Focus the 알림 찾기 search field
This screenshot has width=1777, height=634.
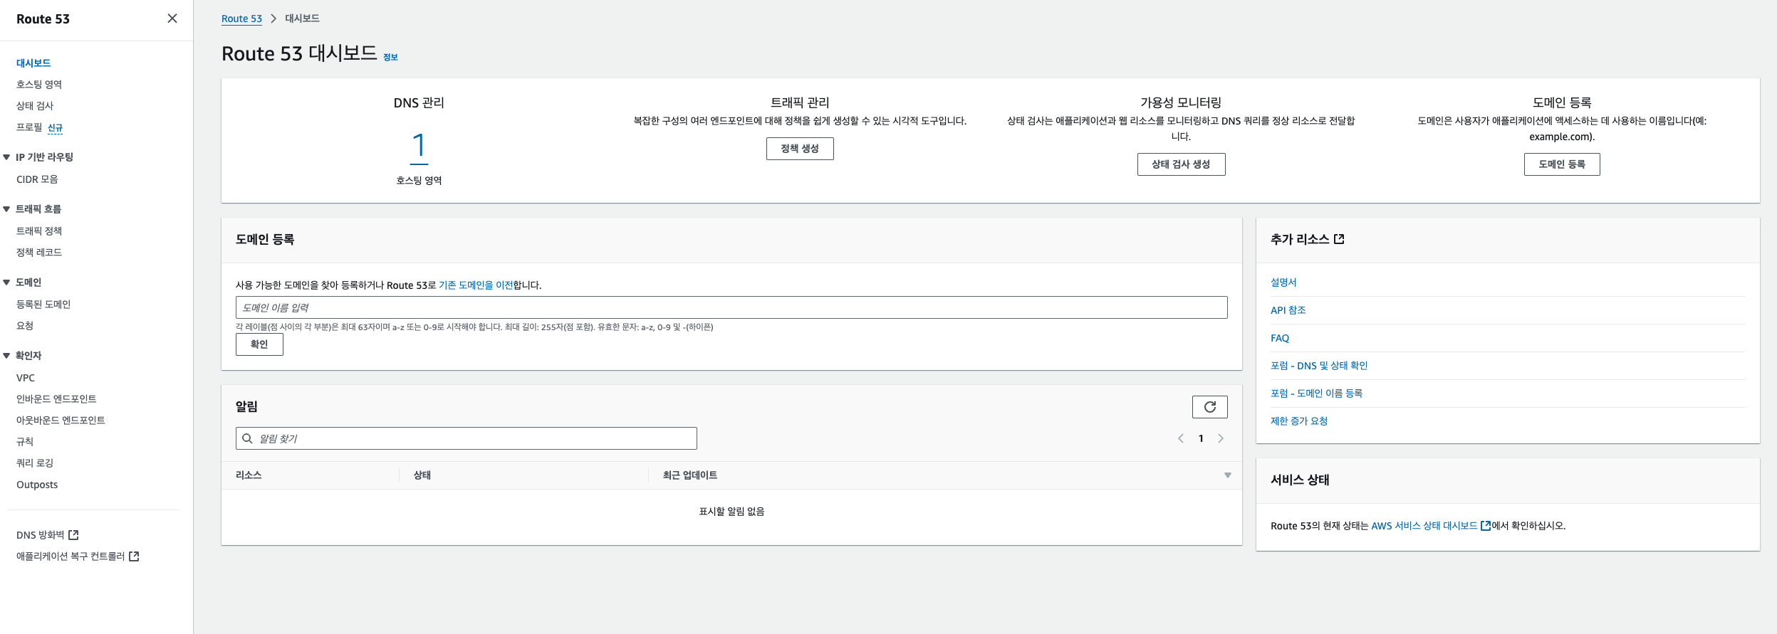click(x=467, y=438)
